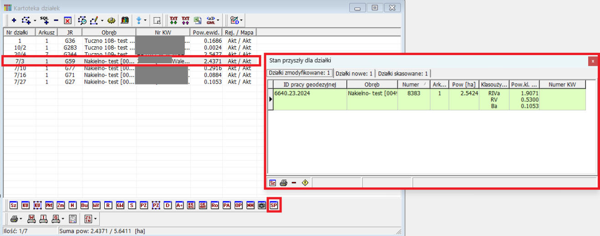Screen dimensions: 600x236
Task: Expand the ZS IN dropdown arrow
Action: 95,219
